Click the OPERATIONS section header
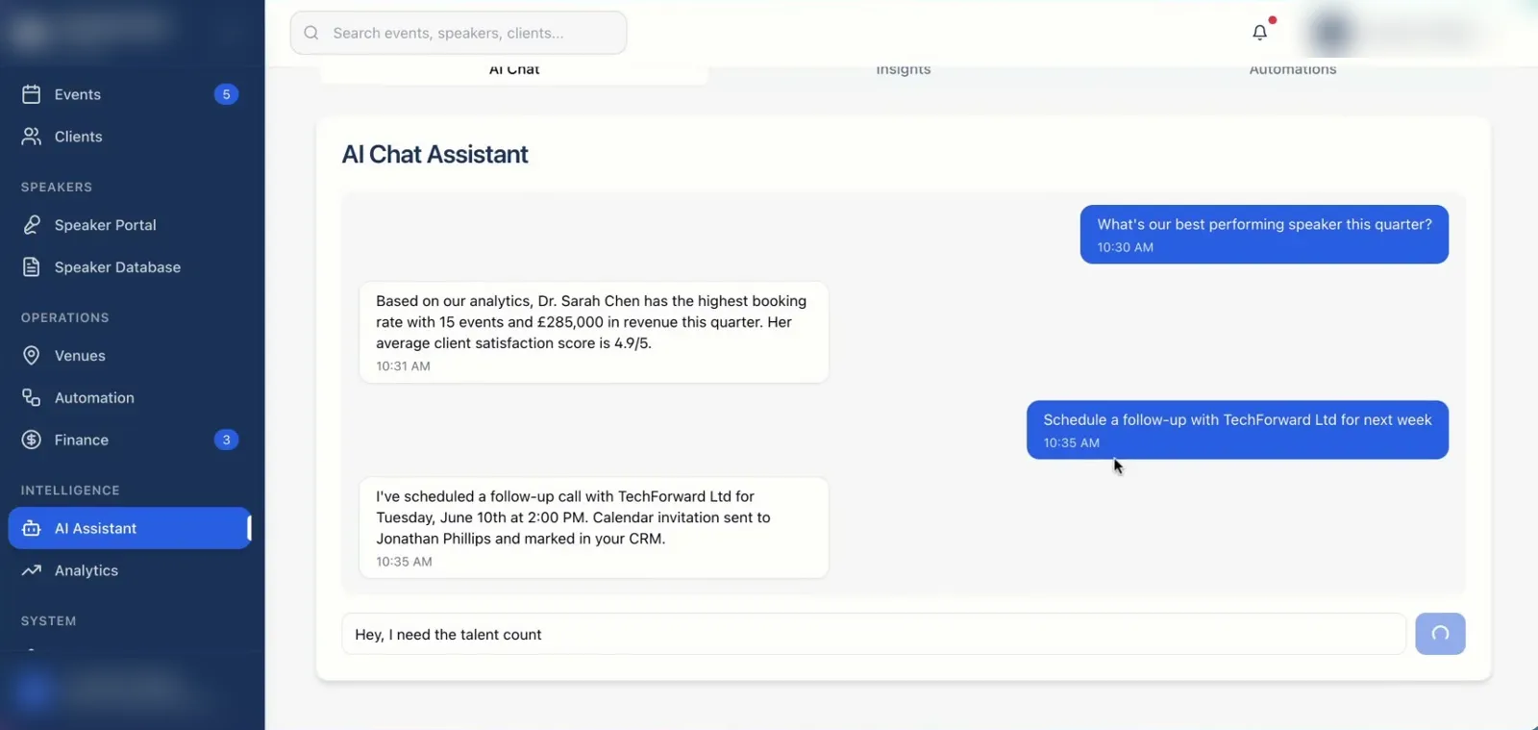Viewport: 1538px width, 730px height. pyautogui.click(x=65, y=317)
